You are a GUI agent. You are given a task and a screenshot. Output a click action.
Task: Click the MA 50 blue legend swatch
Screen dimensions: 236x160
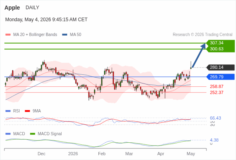[65, 35]
